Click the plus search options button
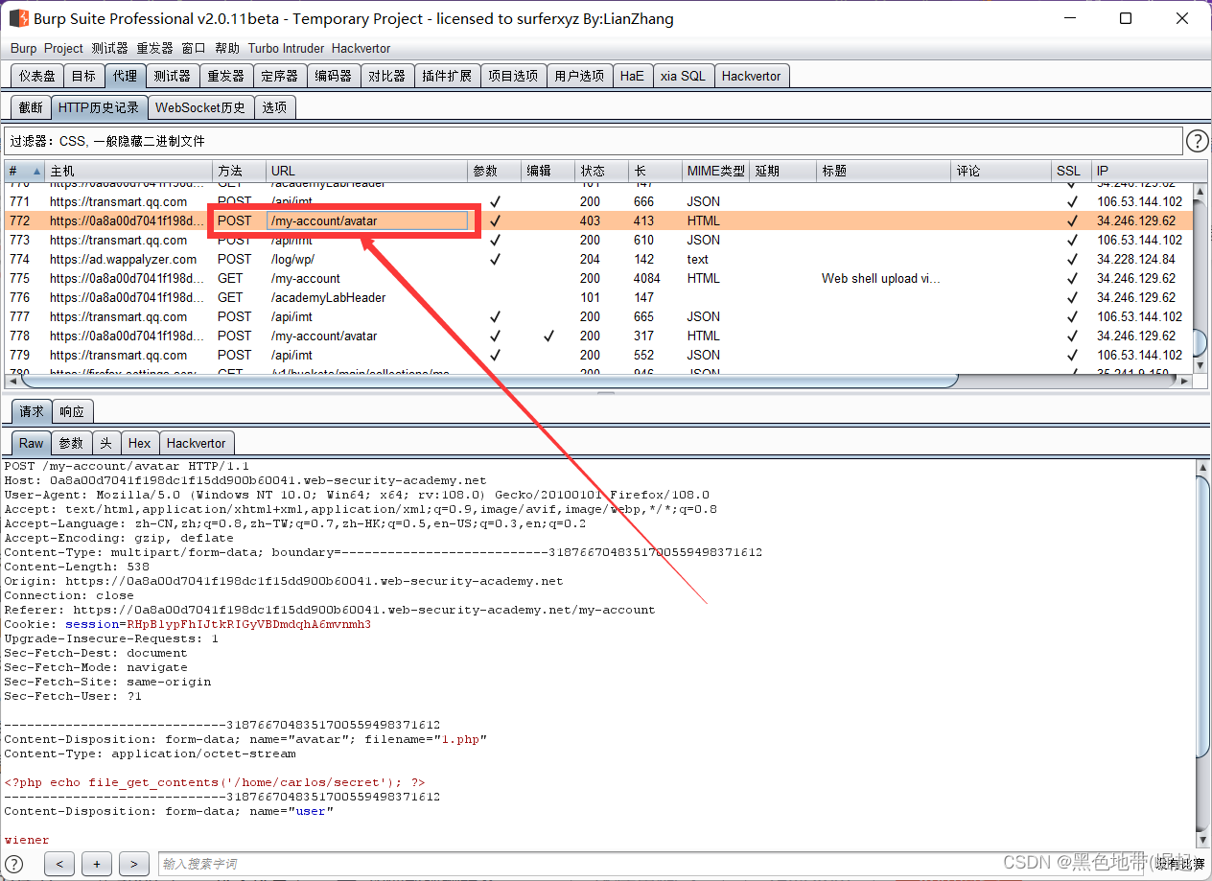 tap(97, 864)
